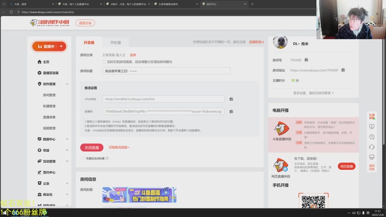
Task: Click the 直播百宝箱 sidebar icon
Action: pos(40,73)
